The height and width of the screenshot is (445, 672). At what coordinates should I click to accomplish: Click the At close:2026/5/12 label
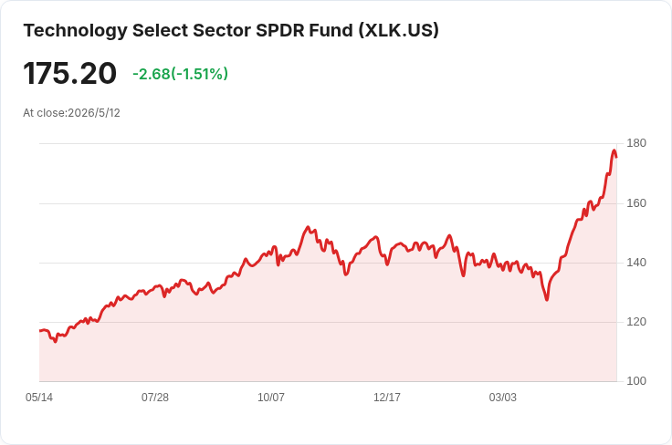(71, 113)
